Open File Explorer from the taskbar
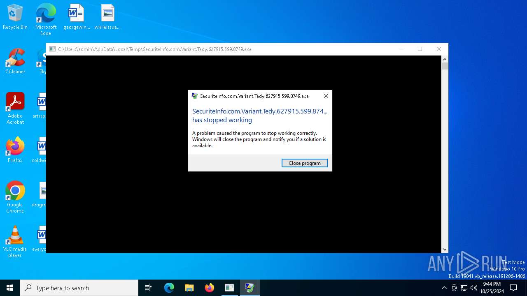Image resolution: width=527 pixels, height=296 pixels. [189, 288]
